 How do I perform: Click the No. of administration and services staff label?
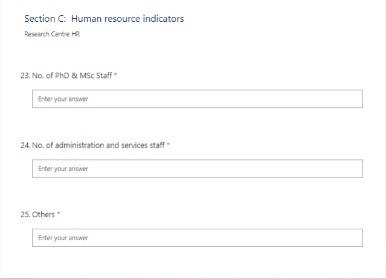click(98, 145)
